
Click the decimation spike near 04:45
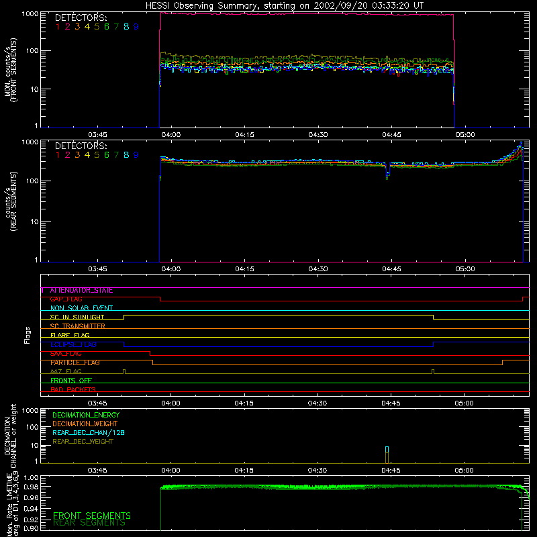point(387,455)
